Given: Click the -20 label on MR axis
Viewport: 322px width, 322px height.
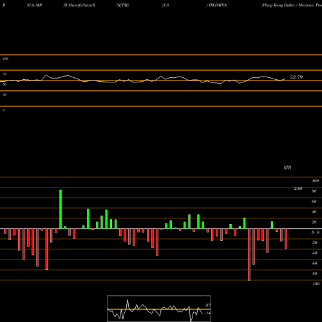Looking at the screenshot, I should 314,243.
